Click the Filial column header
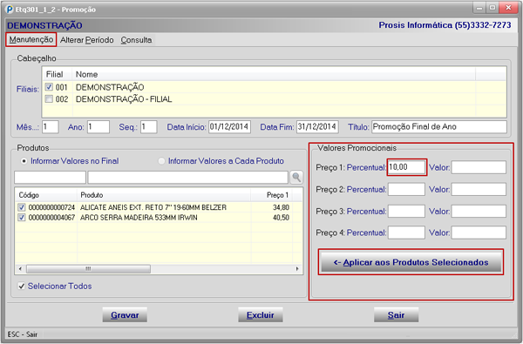Screen dimensions: 523x344 (x=57, y=74)
